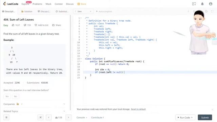Switch to the Submissions tab
The height and width of the screenshot is (122, 217).
click(x=62, y=11)
